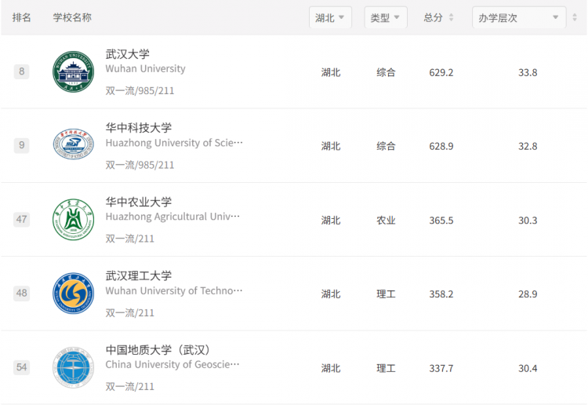Screen dimensions: 588x405
Task: Click the China University of Geosciences logo
Action: (x=73, y=367)
